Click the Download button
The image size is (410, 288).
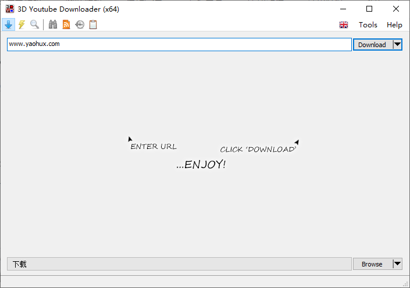pos(373,45)
